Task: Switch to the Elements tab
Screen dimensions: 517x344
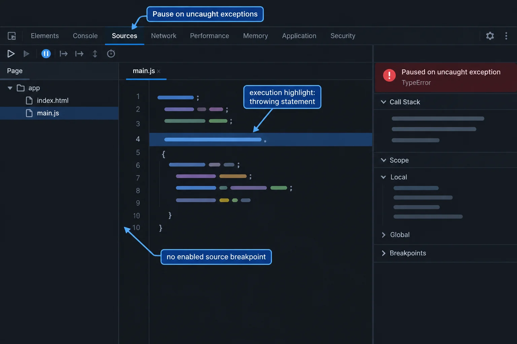Action: click(45, 36)
